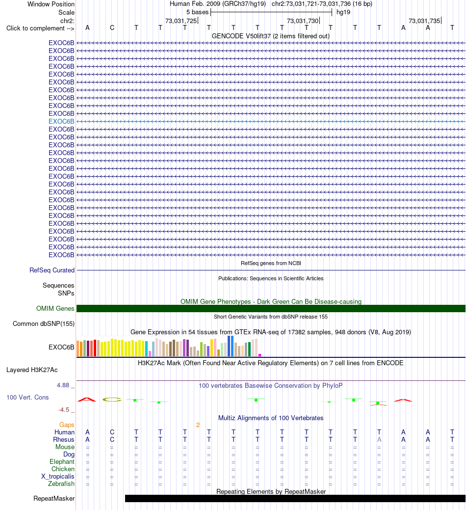Screen dimensions: 466x510
Task: Open the "OMIM Gene Phenotypes" track title
Action: [271, 301]
